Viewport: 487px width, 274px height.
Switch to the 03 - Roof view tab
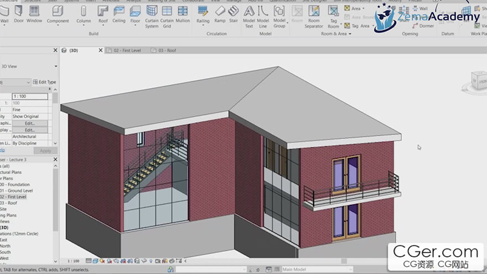pyautogui.click(x=167, y=50)
